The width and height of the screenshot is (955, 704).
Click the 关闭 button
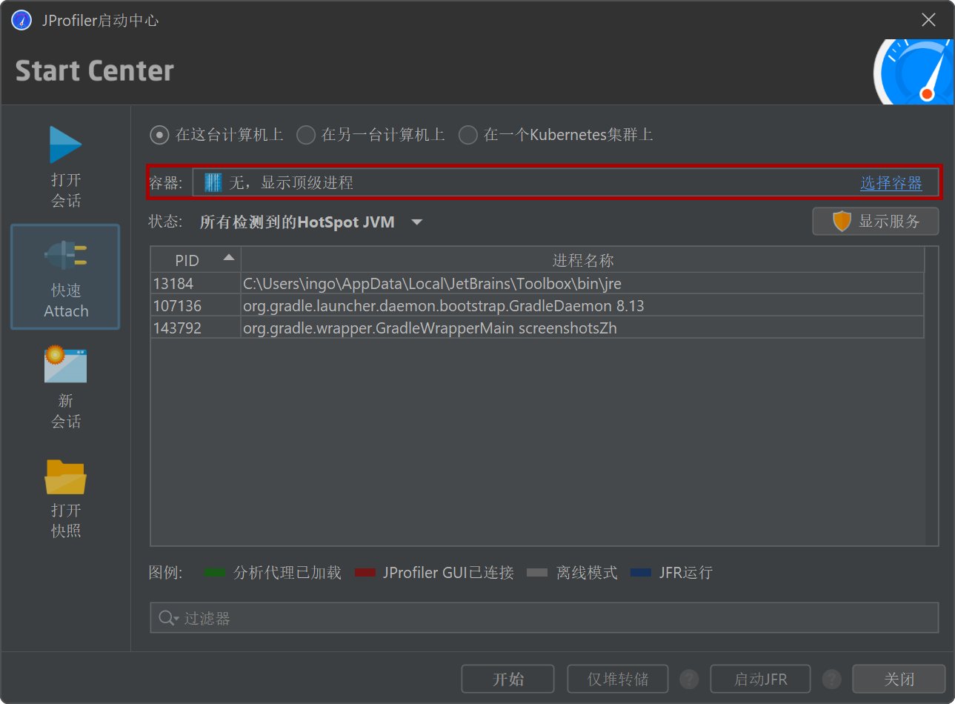coord(899,679)
